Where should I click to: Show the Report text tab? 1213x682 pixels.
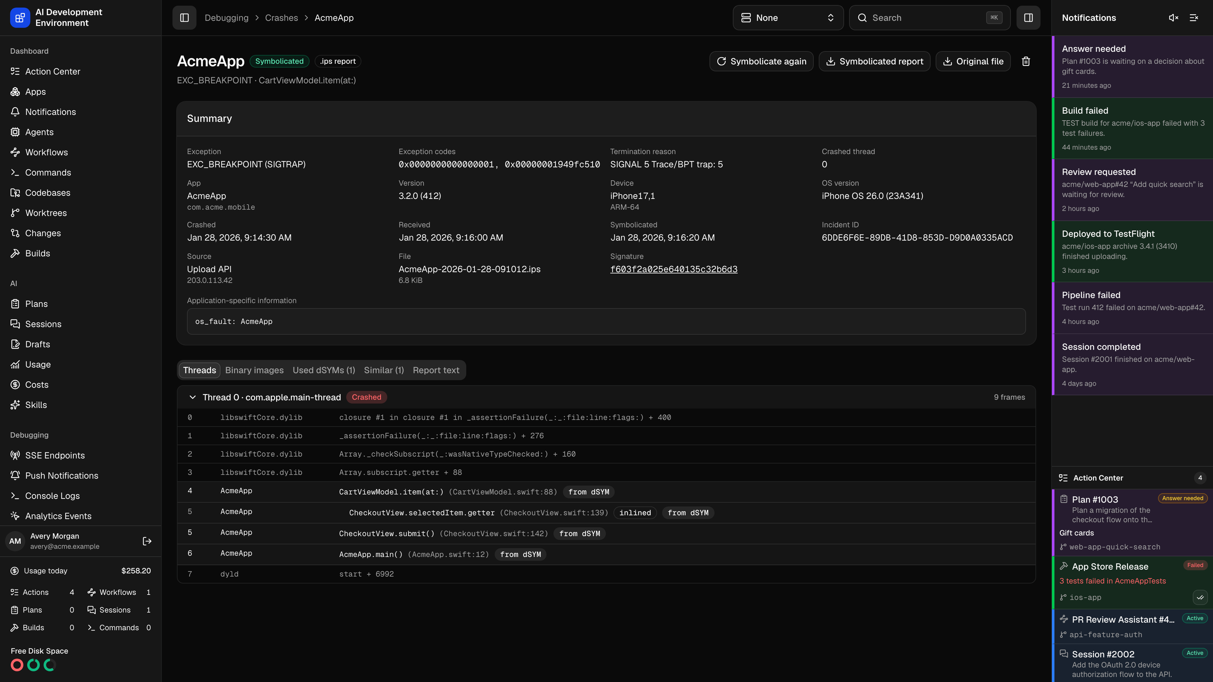point(436,370)
